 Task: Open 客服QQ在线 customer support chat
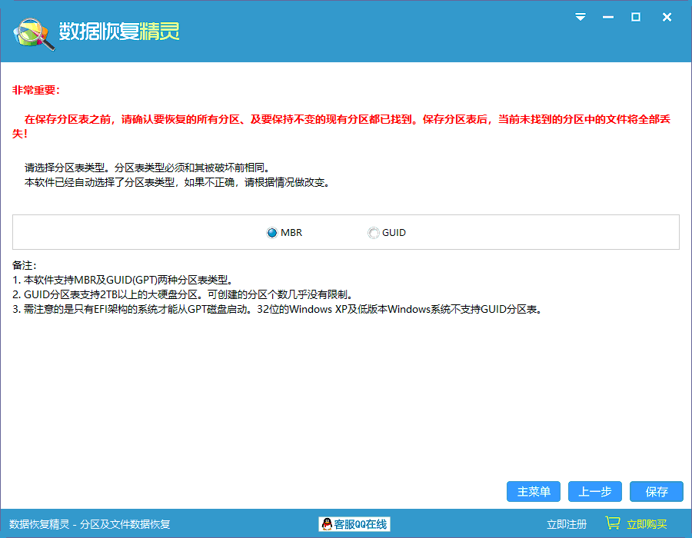coord(354,523)
